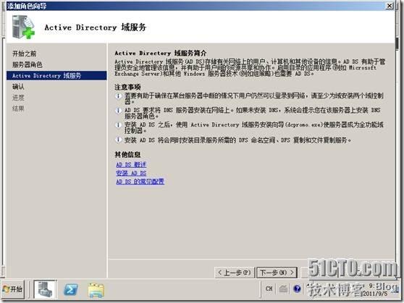Viewport: 404px width, 303px height.
Task: Select the 确认 step in the sidebar
Action: 18,87
